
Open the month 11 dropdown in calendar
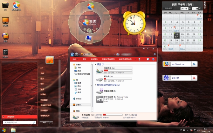200,9
